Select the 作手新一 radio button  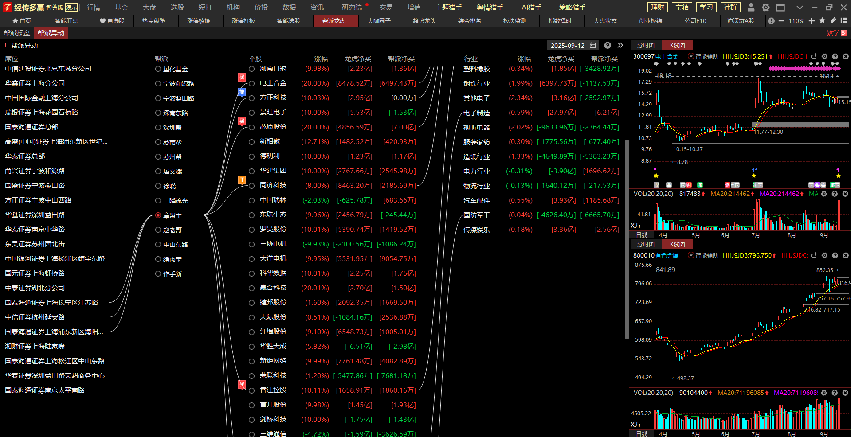[158, 273]
